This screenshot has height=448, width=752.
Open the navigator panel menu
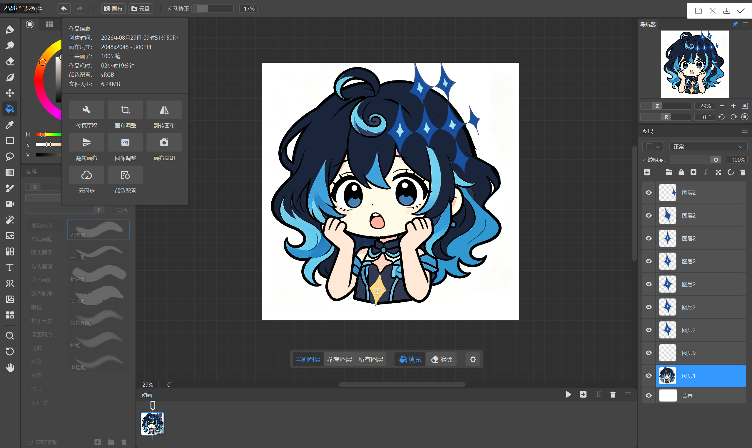tap(746, 24)
